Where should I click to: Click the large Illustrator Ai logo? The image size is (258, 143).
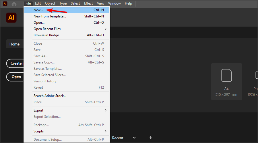(x=11, y=17)
